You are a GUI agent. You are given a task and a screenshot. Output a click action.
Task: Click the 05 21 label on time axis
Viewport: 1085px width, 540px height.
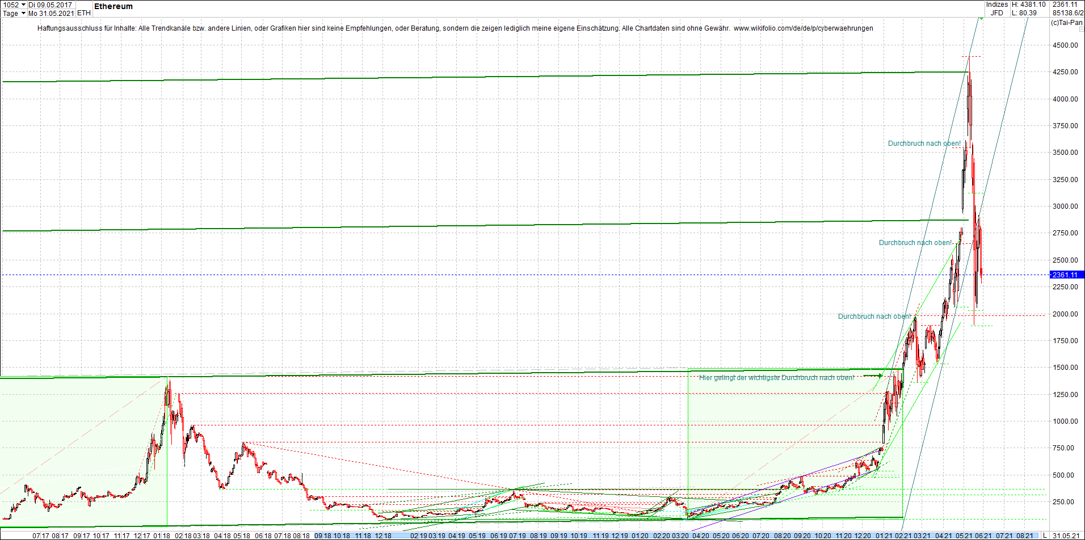point(964,535)
